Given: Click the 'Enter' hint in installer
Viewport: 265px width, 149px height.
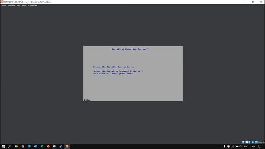Looking at the screenshot, I should click(87, 100).
